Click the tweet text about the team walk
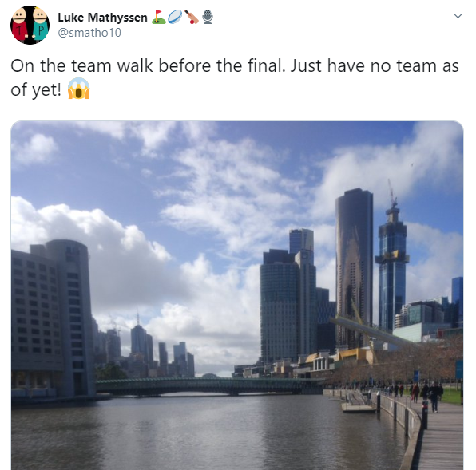This screenshot has width=476, height=470. 234,77
